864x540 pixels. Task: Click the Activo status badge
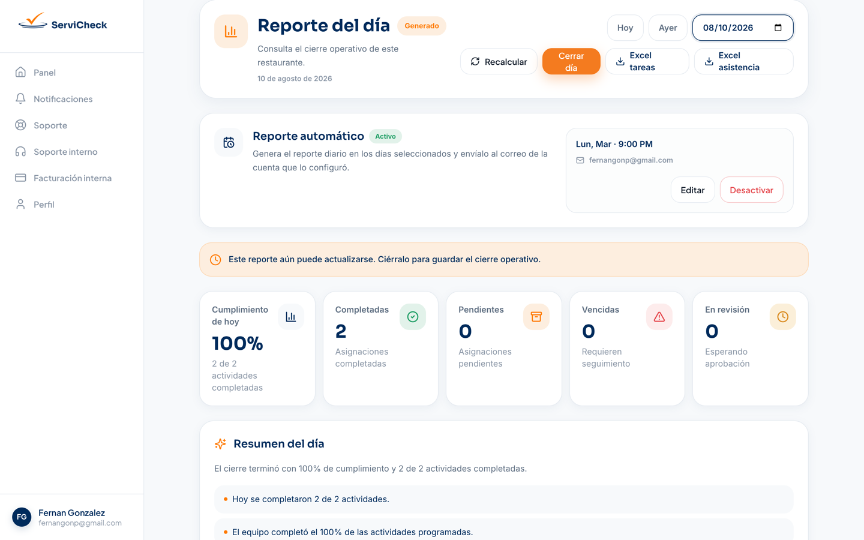(x=385, y=136)
